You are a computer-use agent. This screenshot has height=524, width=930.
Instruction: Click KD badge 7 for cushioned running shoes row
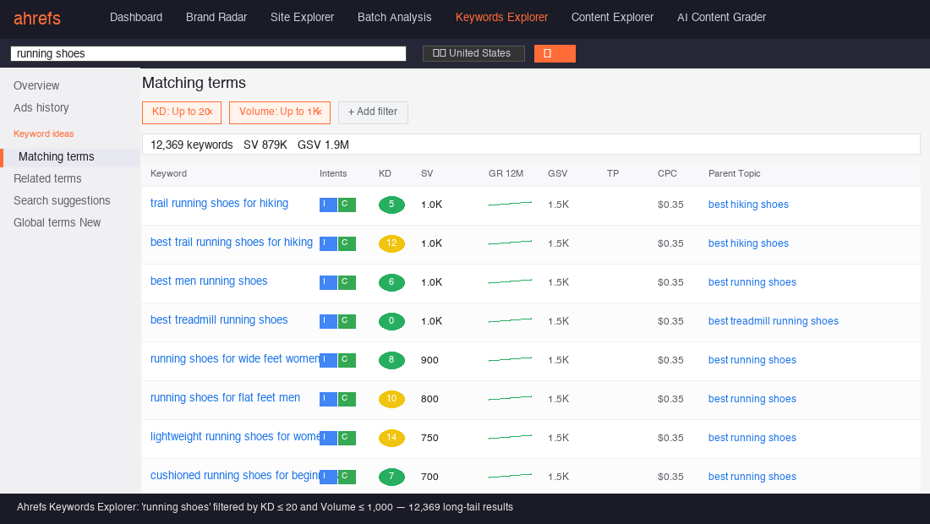coord(391,477)
